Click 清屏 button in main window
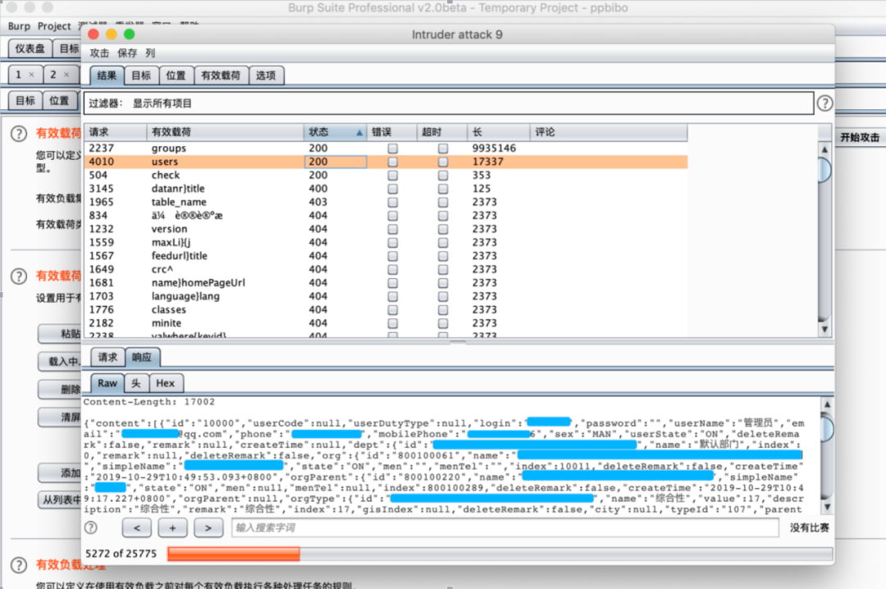This screenshot has height=589, width=886. 61,418
